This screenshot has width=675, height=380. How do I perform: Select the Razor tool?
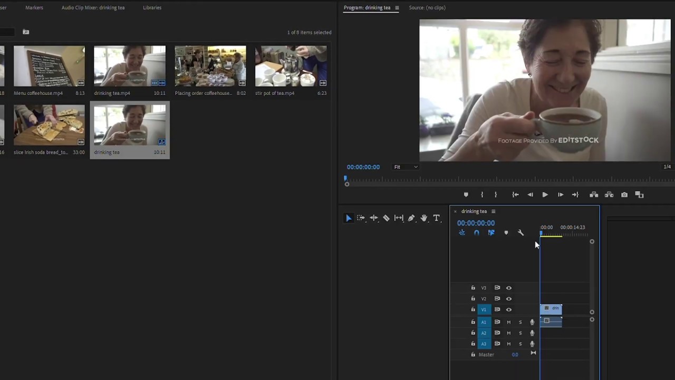tap(386, 218)
